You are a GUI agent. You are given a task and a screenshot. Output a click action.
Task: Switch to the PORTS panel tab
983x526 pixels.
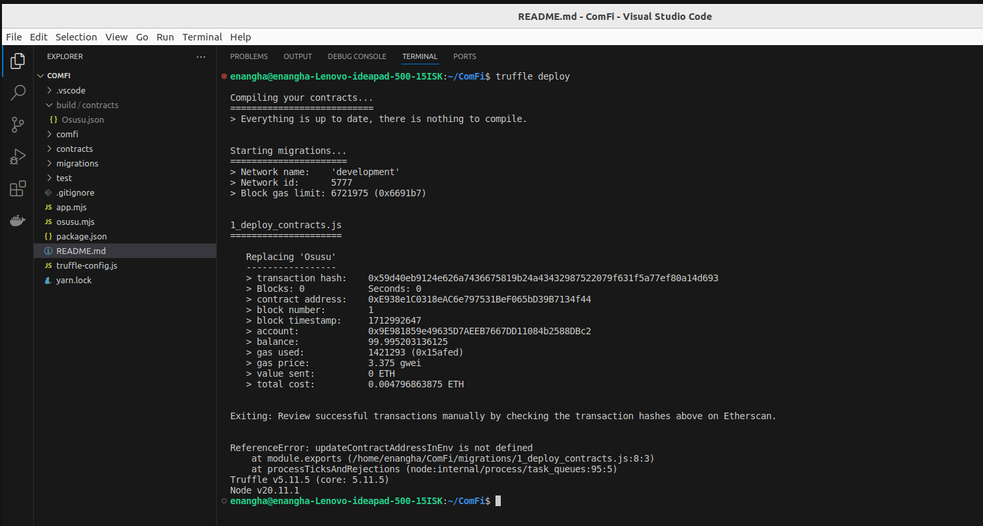465,57
